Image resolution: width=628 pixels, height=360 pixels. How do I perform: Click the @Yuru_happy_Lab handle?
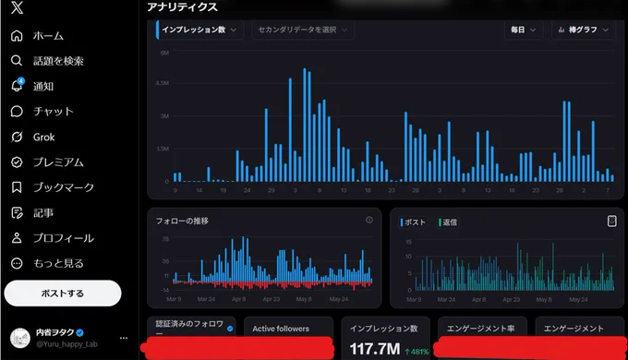(x=66, y=344)
